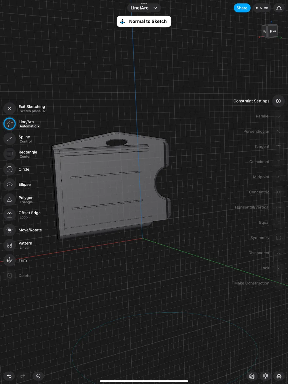Activate the Trim scissors tool
Viewport: 288px width, 384px height.
coord(10,260)
